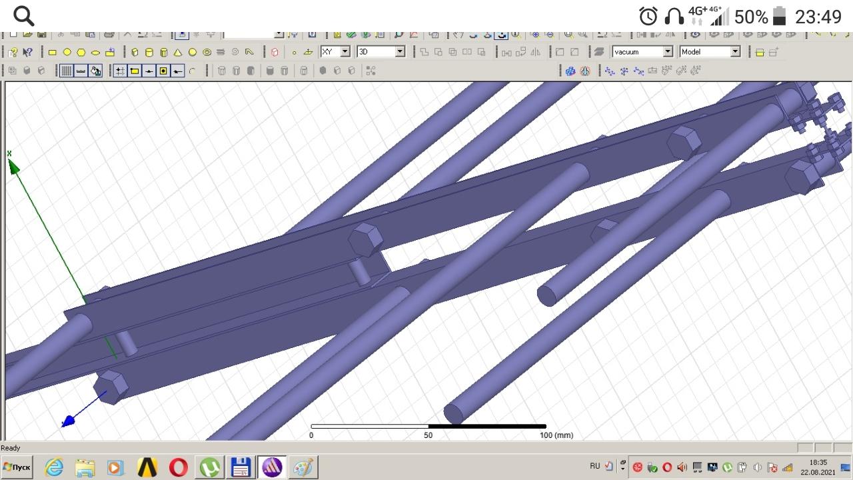
Task: Select the Draw box tool
Action: [135, 52]
